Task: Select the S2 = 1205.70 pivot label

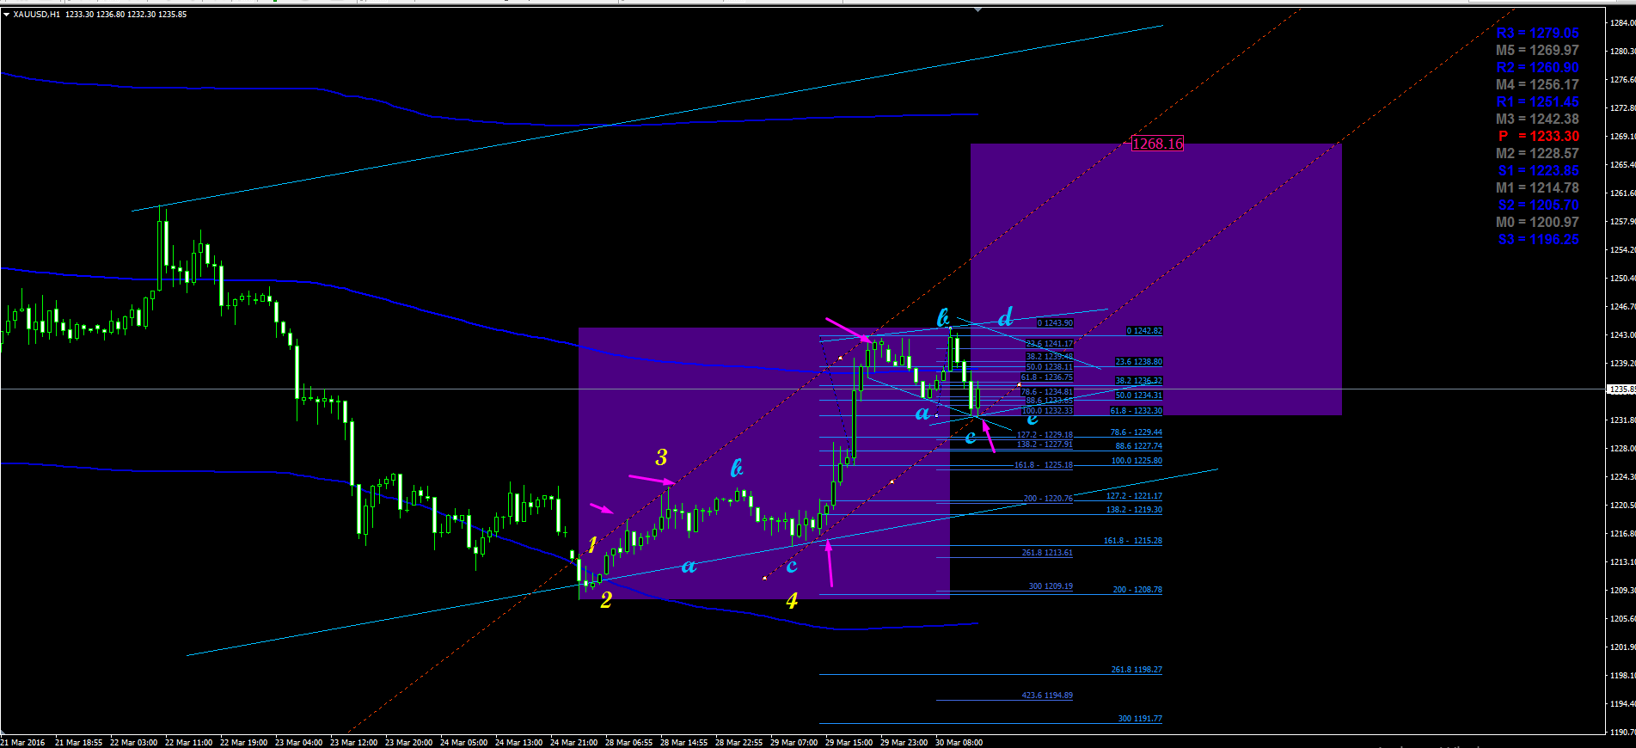Action: [x=1538, y=205]
